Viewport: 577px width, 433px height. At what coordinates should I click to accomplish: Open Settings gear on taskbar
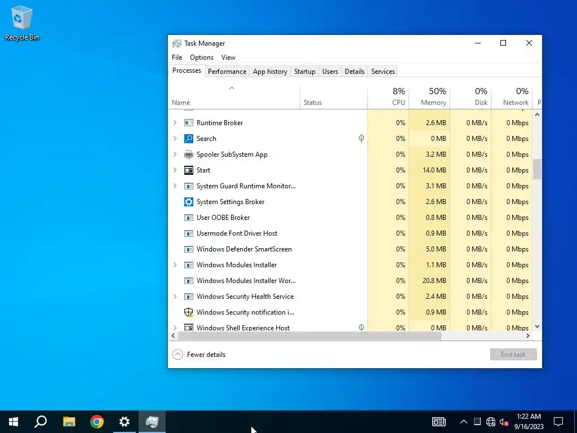tap(125, 422)
